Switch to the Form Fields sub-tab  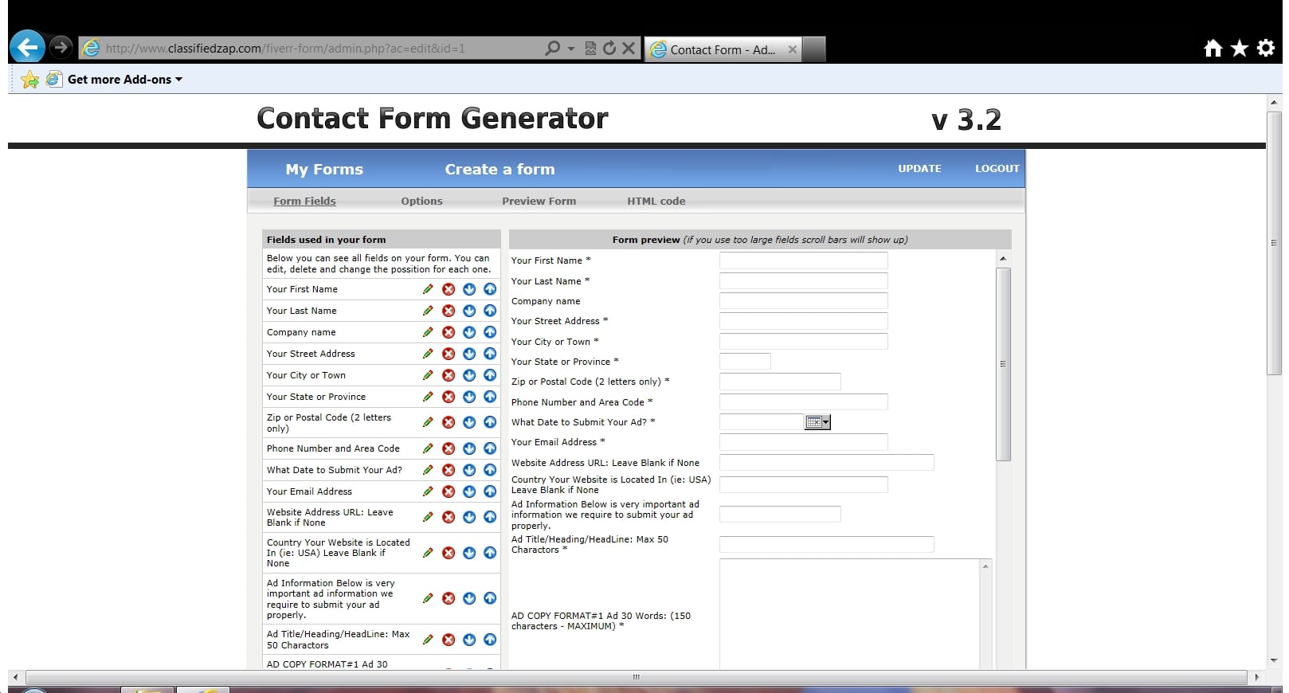[304, 201]
